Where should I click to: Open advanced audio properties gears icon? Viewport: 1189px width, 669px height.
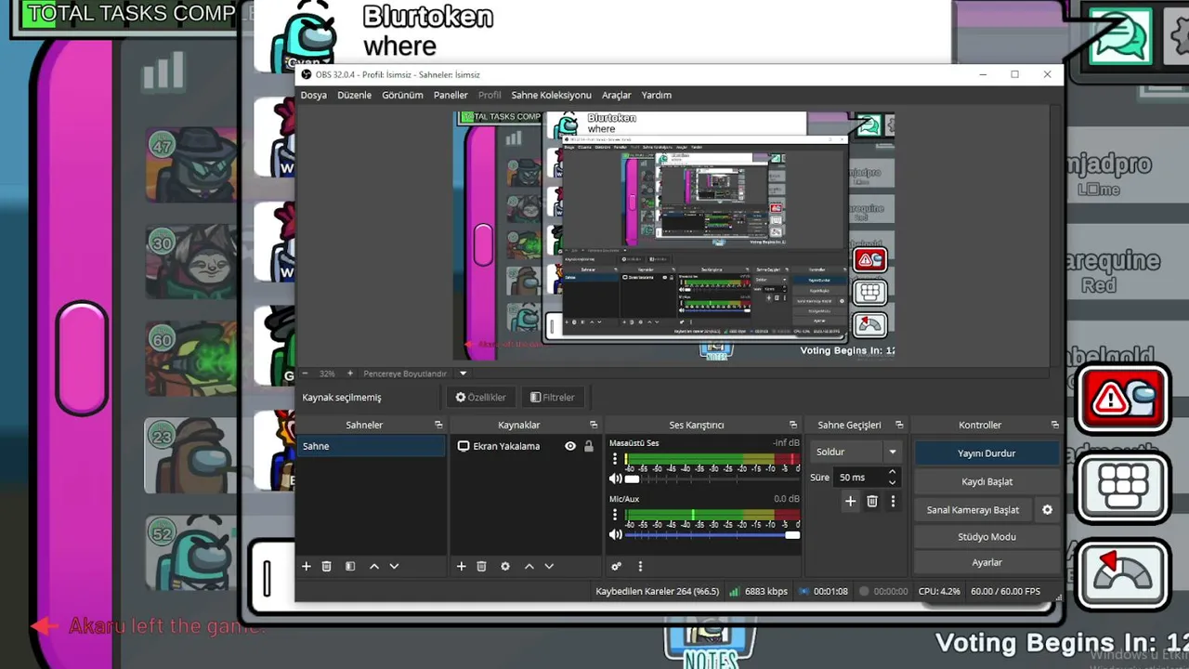point(616,566)
